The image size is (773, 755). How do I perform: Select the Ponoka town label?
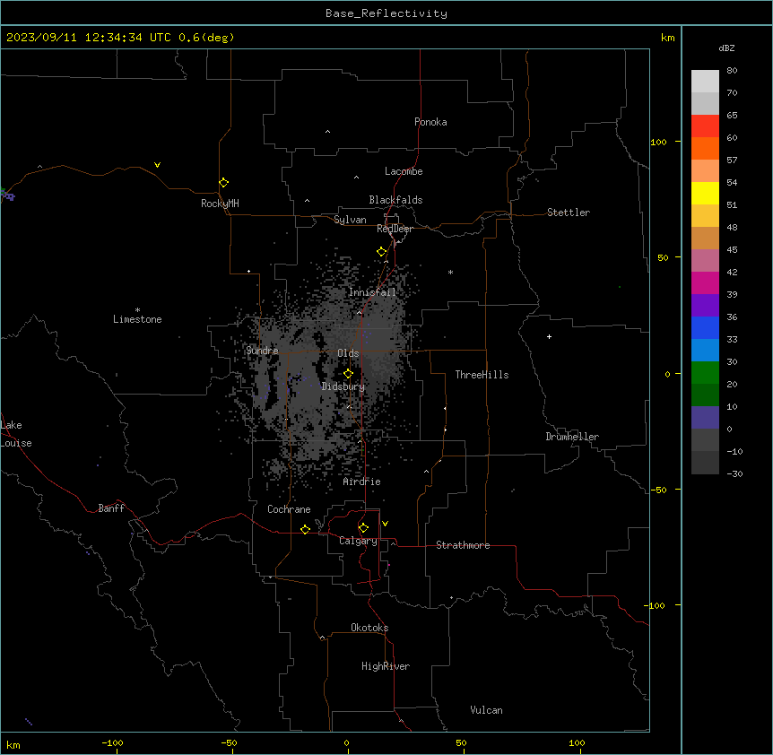click(x=430, y=122)
